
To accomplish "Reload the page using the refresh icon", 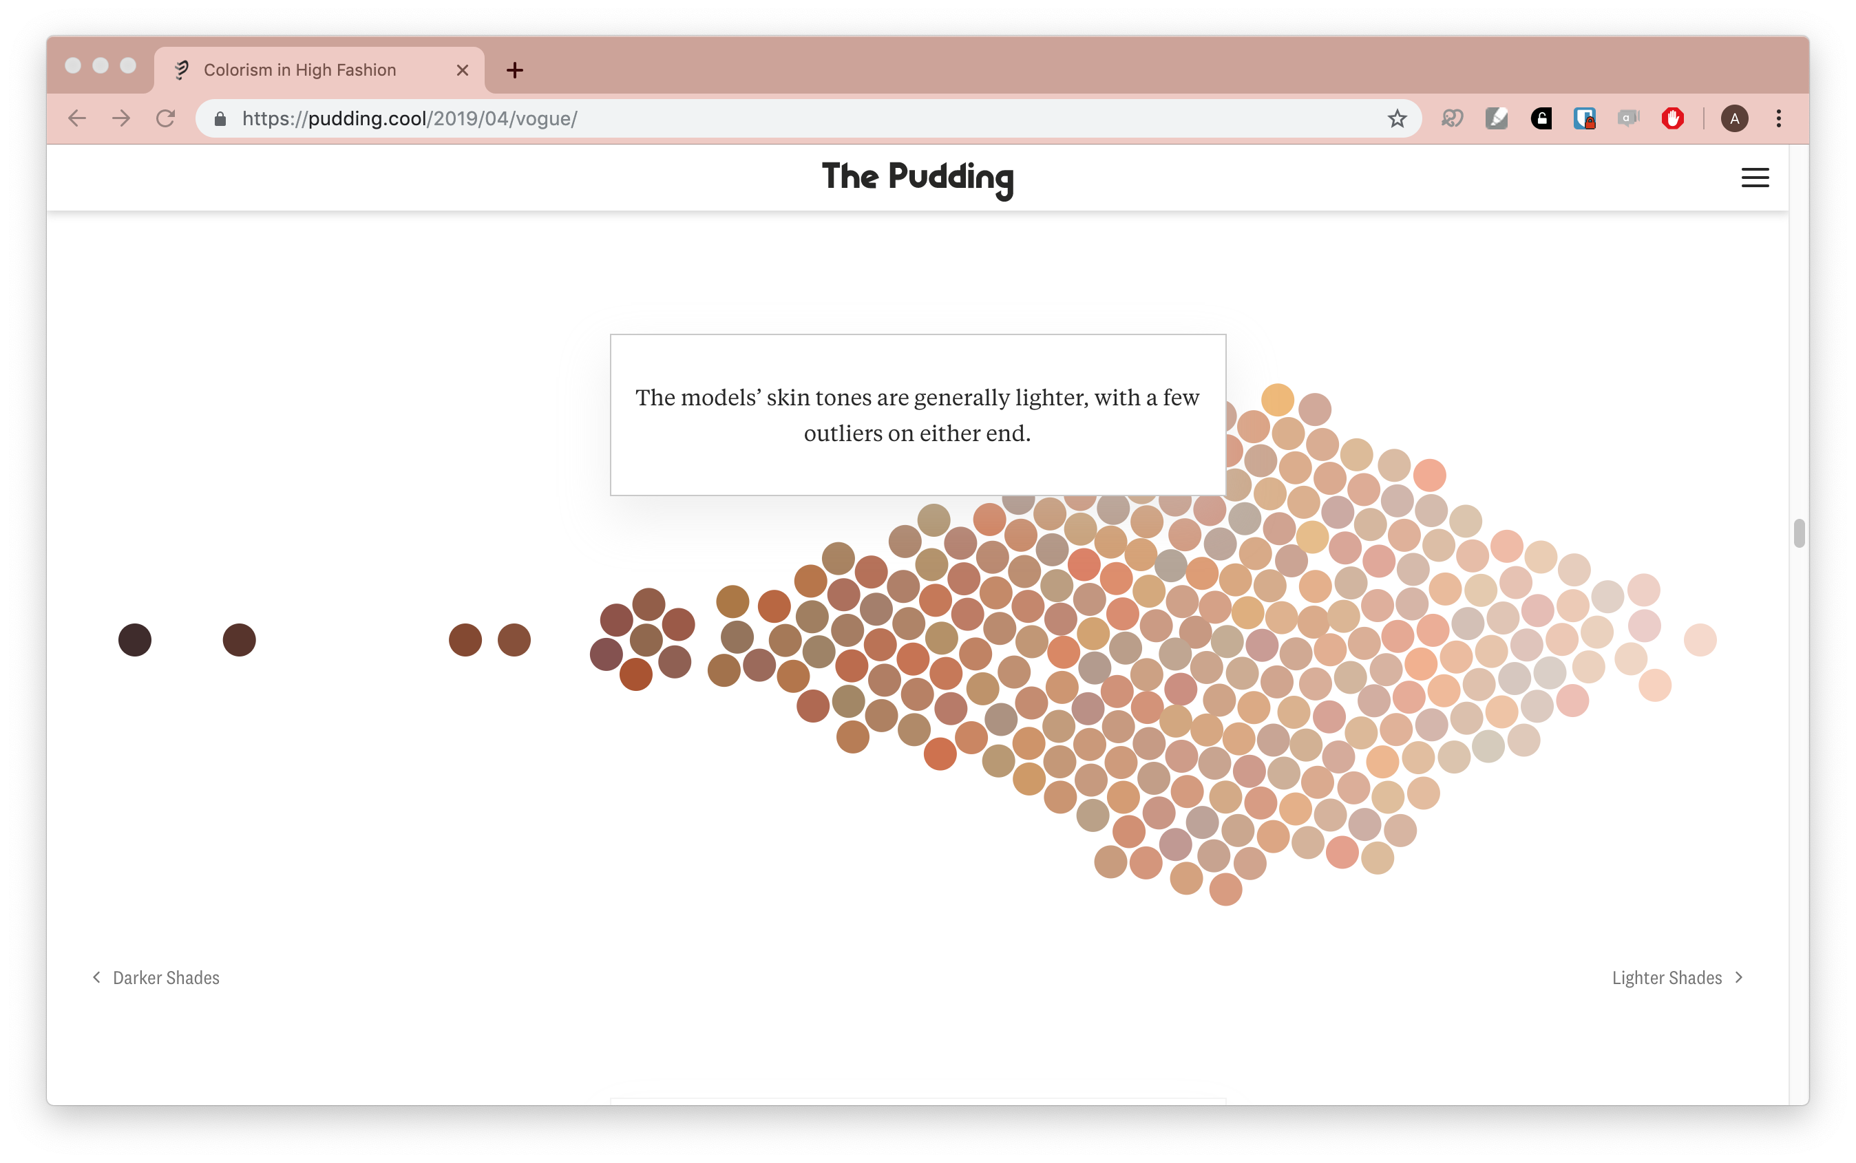I will tap(165, 118).
